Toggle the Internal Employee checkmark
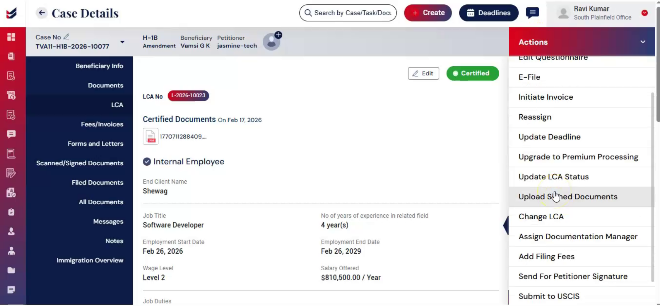The height and width of the screenshot is (306, 660). (147, 162)
